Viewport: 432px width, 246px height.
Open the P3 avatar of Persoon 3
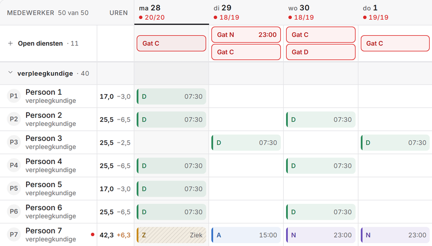(14, 142)
